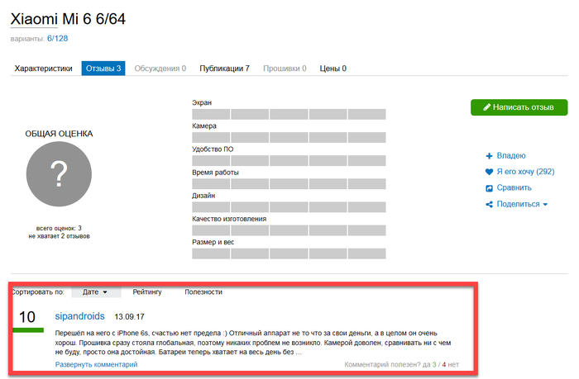This screenshot has height=379, width=579.
Task: Switch to the Характеристики tab
Action: [43, 69]
